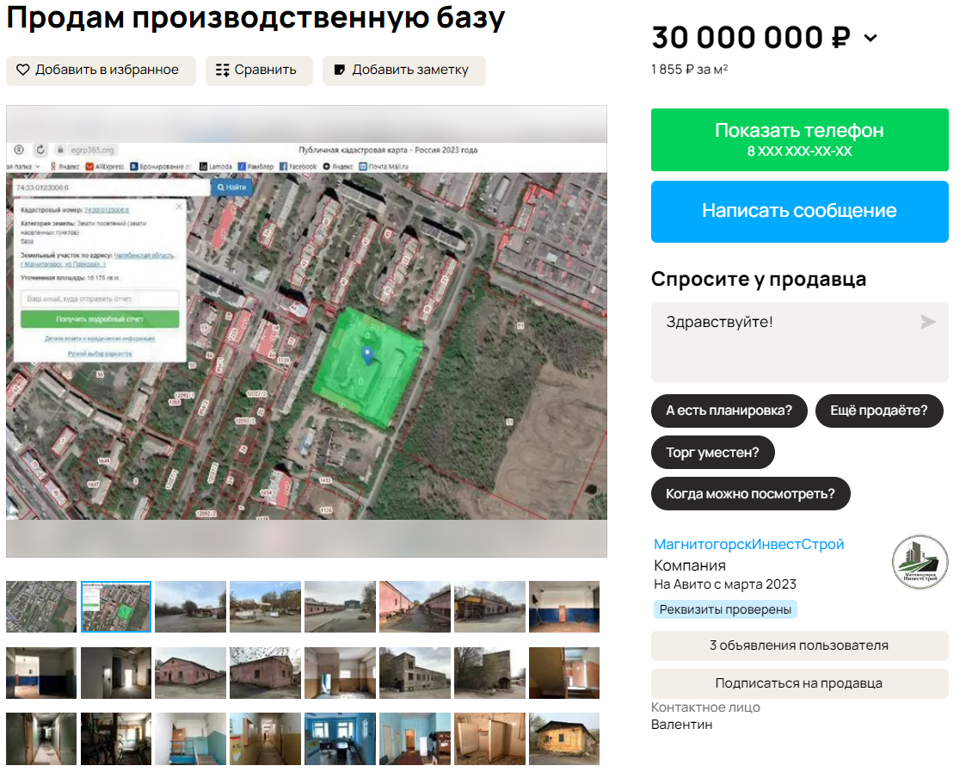972x772 pixels.
Task: Subscribe via Подписаться на продавца
Action: coord(799,683)
